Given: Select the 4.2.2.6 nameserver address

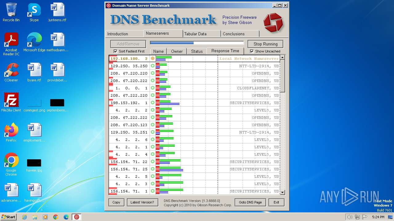Looking at the screenshot, I should tap(131, 140).
